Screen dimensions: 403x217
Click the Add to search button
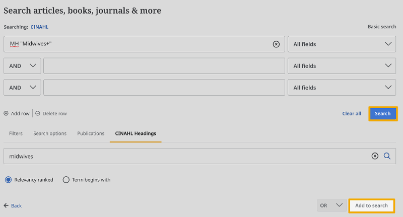pyautogui.click(x=371, y=205)
